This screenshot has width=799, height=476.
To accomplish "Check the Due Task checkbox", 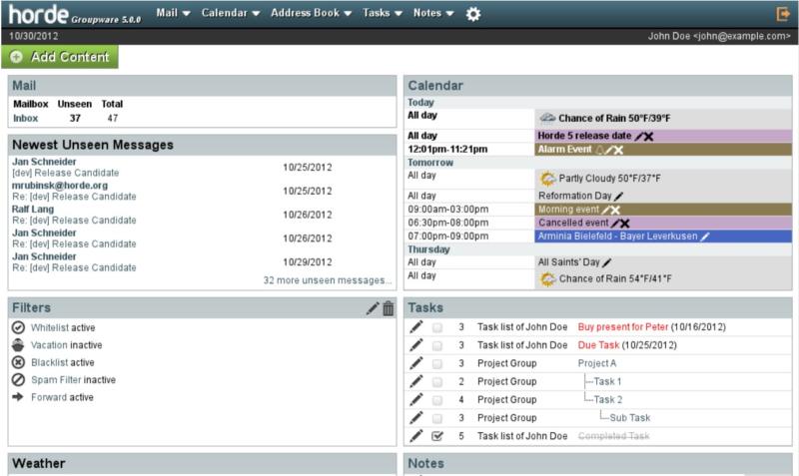I will tap(437, 346).
